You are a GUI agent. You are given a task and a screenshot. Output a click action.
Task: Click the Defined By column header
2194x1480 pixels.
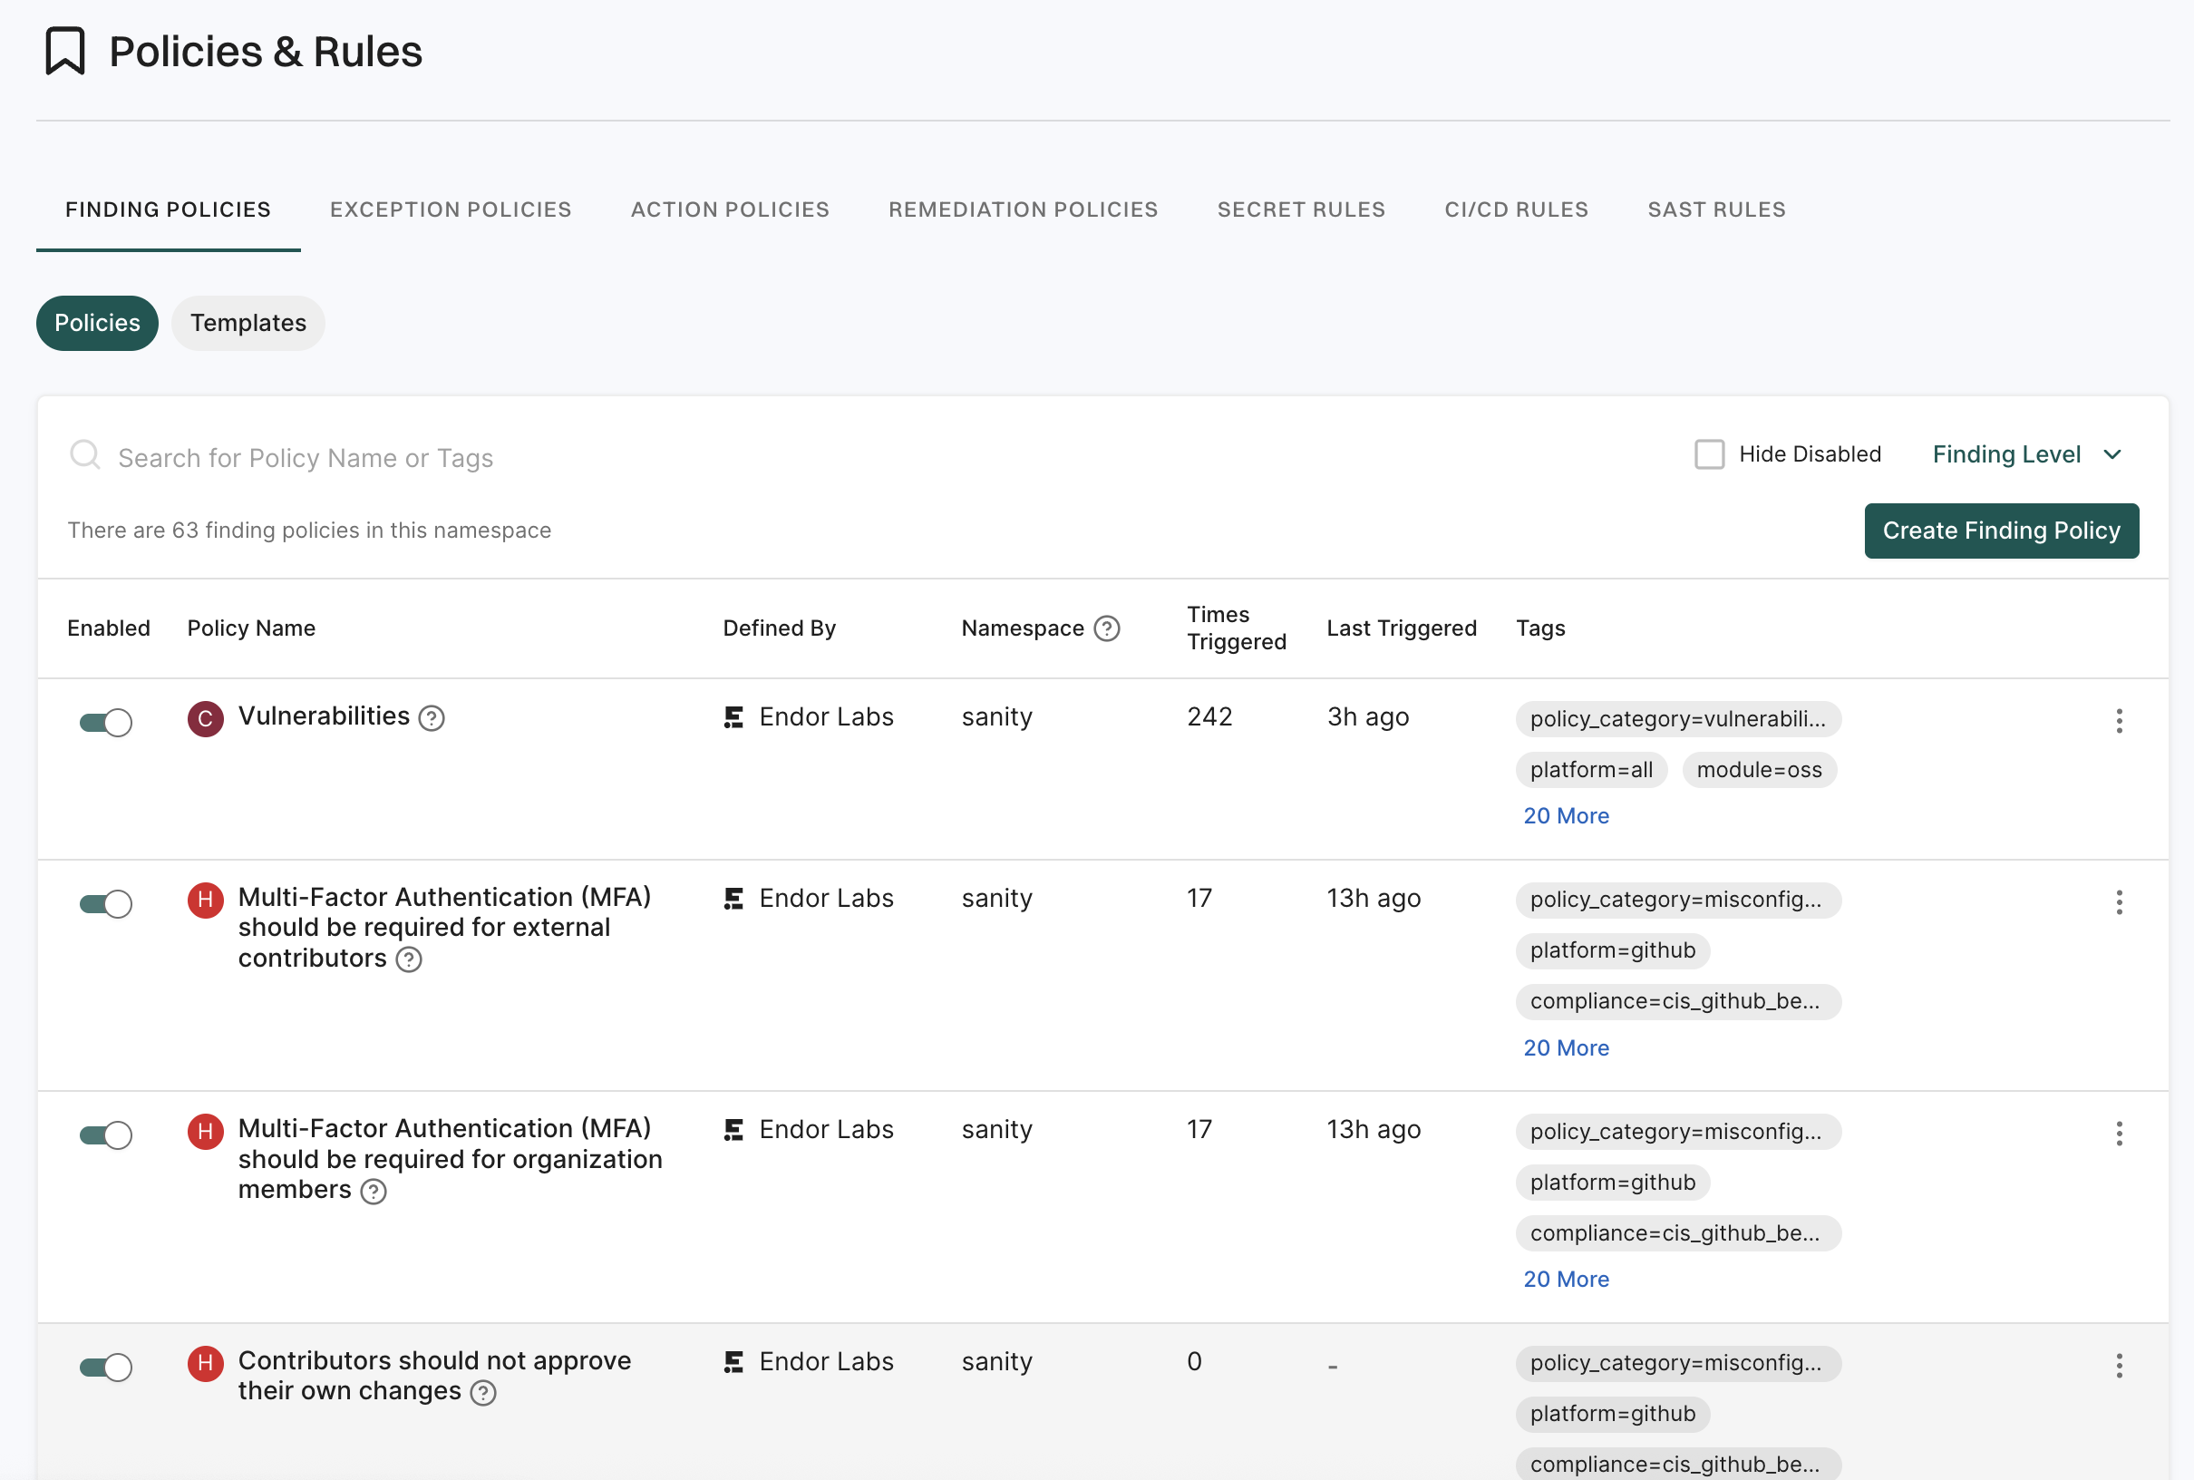(x=780, y=628)
